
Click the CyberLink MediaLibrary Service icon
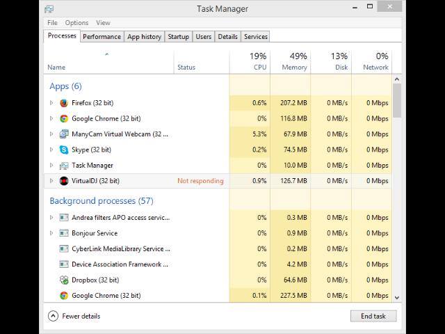point(64,249)
